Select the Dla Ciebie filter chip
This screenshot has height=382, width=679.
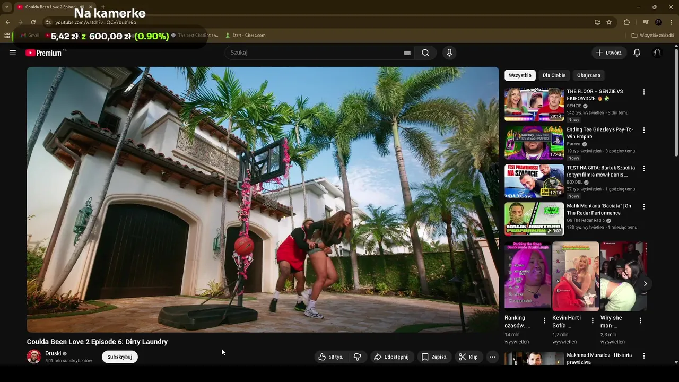coord(554,75)
